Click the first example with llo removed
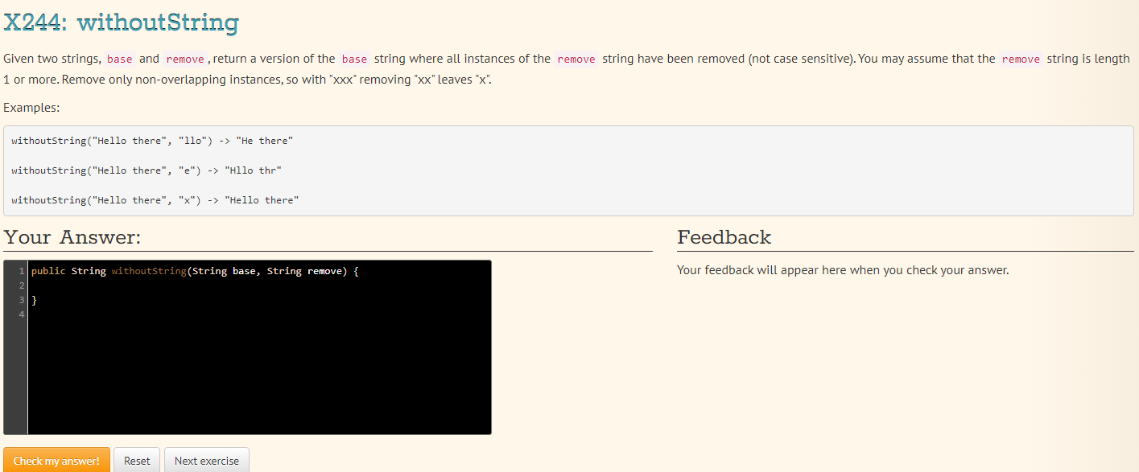This screenshot has width=1139, height=472. coord(151,140)
